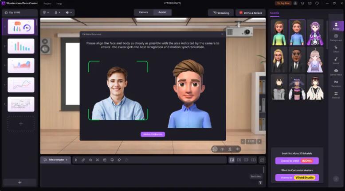Image resolution: width=345 pixels, height=191 pixels.
Task: Click the teleprompter text scrollbar
Action: 263,169
